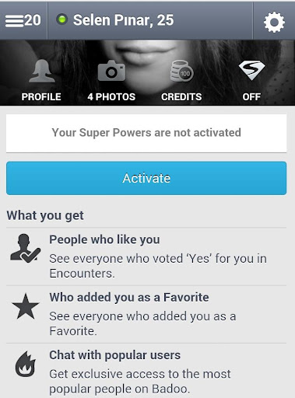Tap the coins Credits icon

point(181,71)
